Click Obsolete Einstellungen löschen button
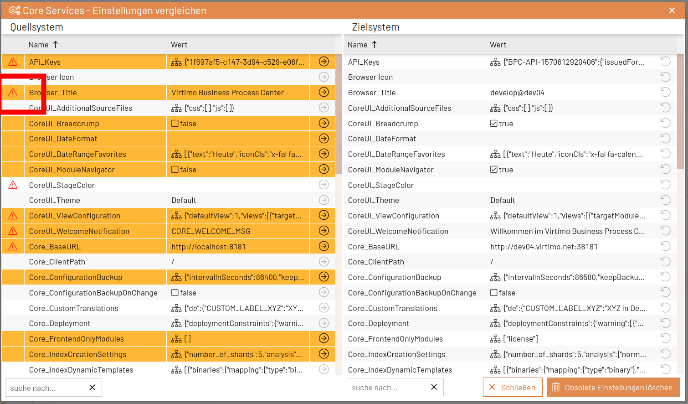 [x=613, y=388]
